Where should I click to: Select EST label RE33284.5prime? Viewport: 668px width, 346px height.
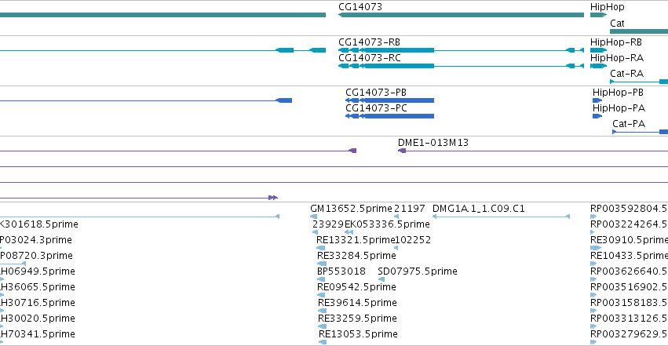(356, 256)
